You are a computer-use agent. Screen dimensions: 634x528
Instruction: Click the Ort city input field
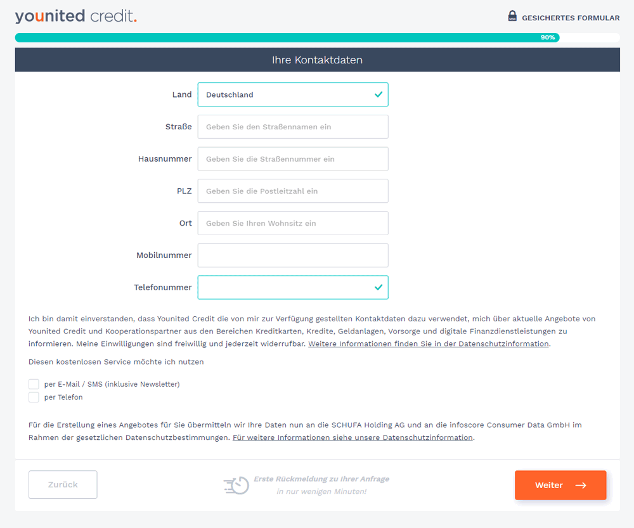point(292,223)
